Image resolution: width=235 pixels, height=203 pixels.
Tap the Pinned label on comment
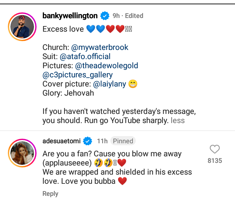(x=123, y=141)
